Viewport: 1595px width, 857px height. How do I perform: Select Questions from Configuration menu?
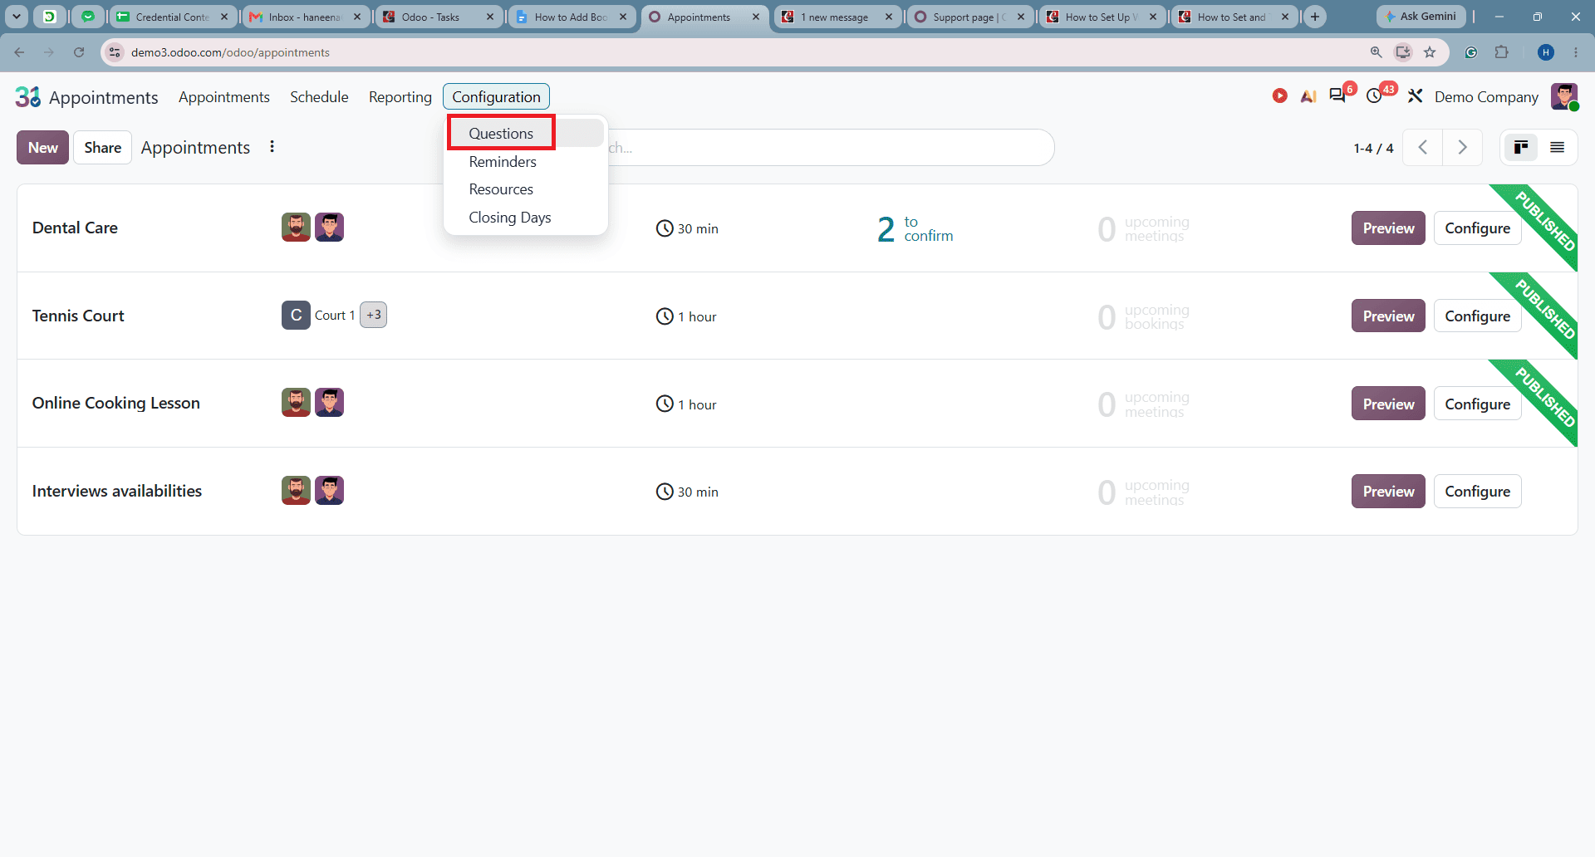[501, 133]
